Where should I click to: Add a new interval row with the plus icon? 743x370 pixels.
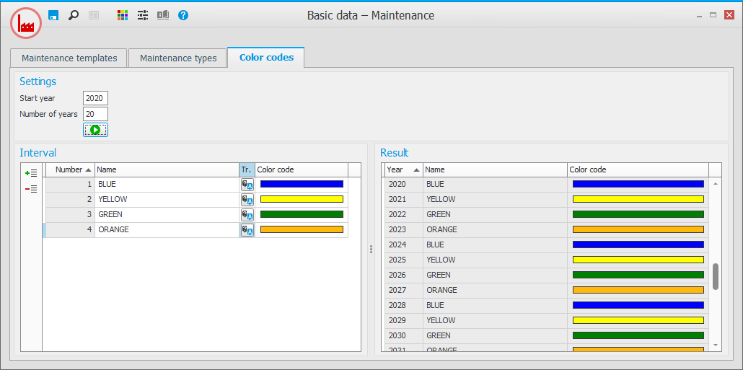pos(31,173)
